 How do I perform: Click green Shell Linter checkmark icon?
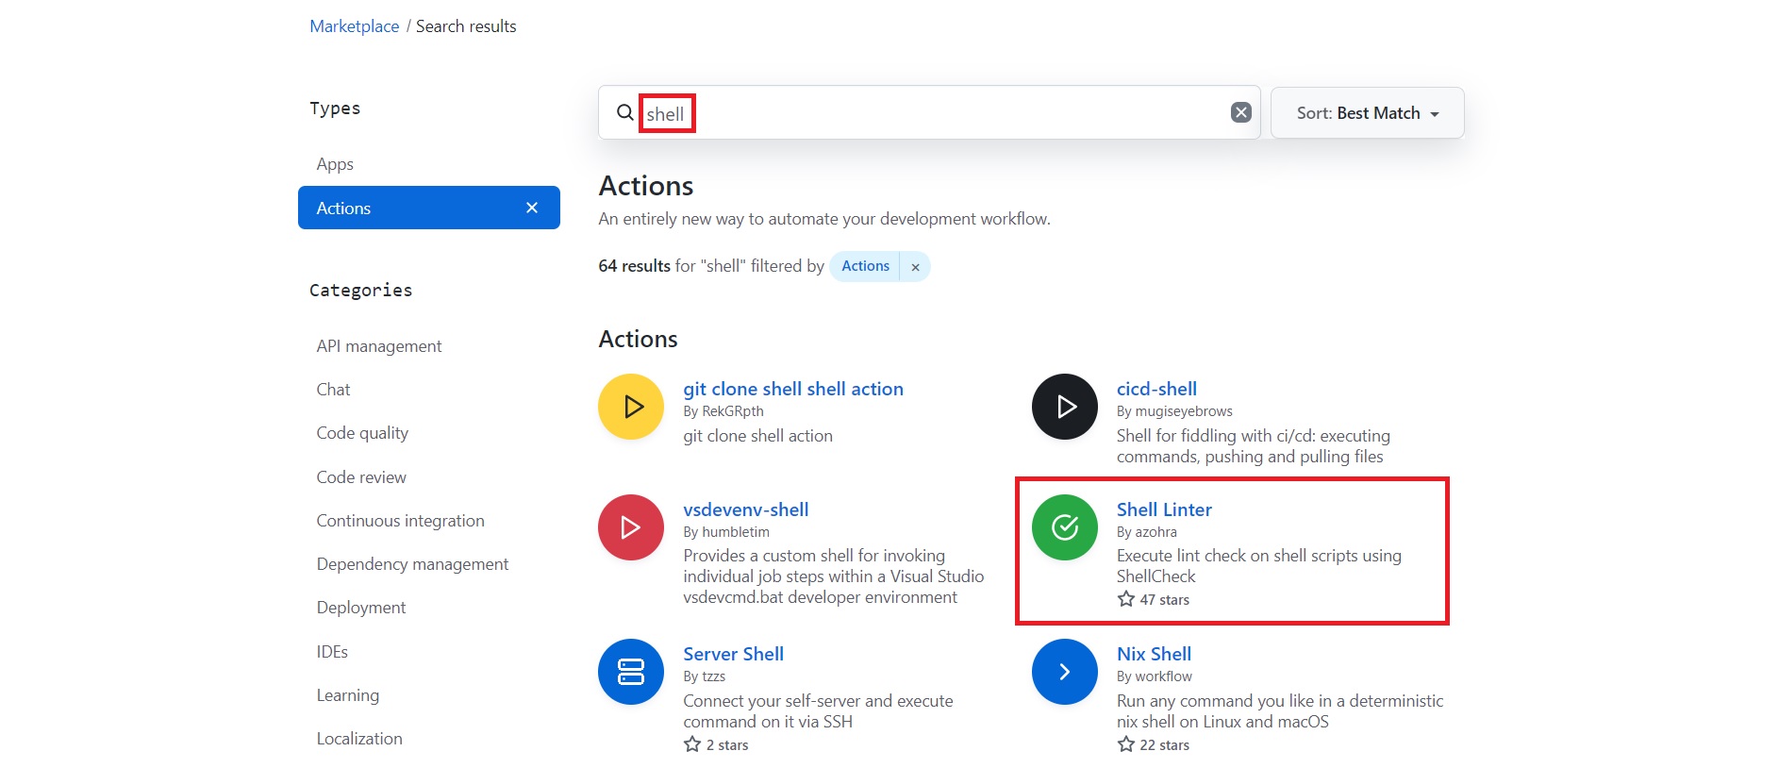(x=1065, y=527)
